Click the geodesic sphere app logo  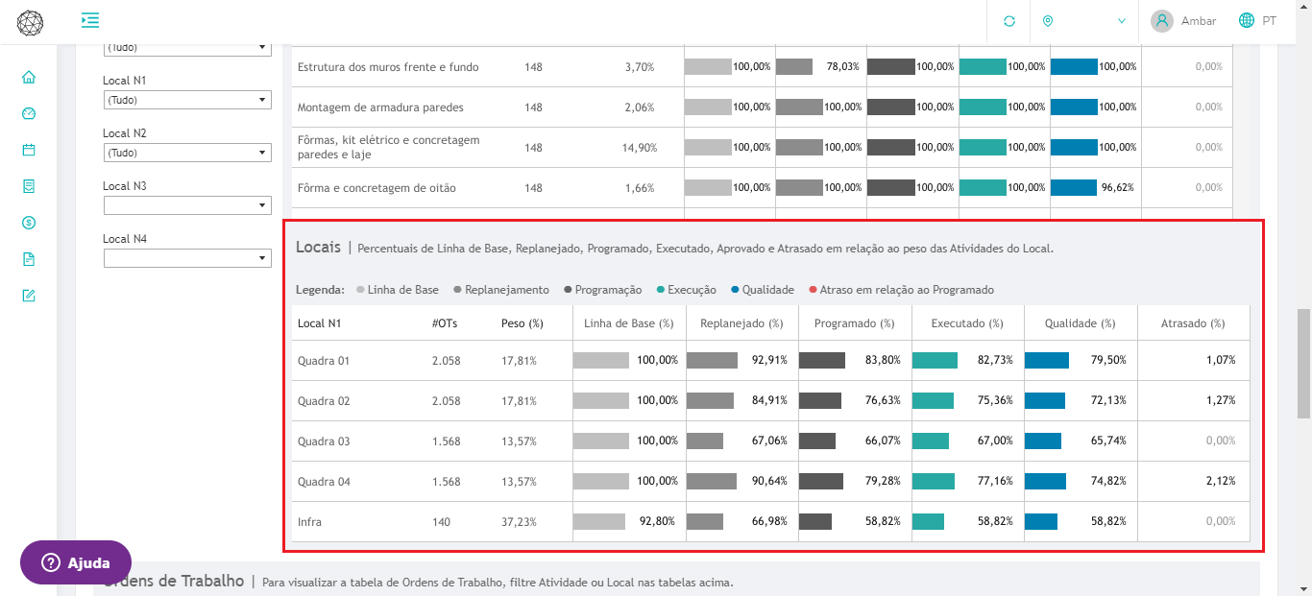[x=30, y=22]
